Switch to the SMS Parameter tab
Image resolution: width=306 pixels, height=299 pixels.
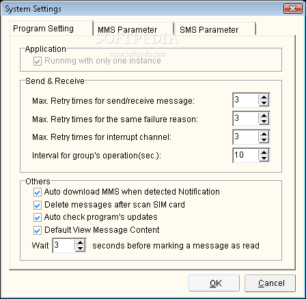click(214, 29)
